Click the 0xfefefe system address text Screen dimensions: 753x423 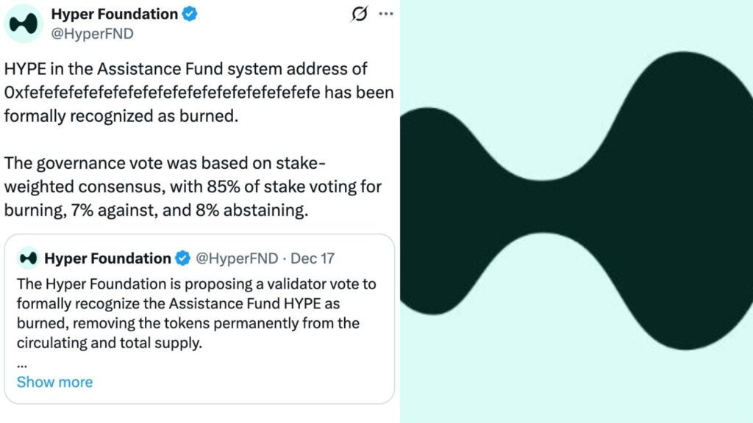click(x=199, y=94)
